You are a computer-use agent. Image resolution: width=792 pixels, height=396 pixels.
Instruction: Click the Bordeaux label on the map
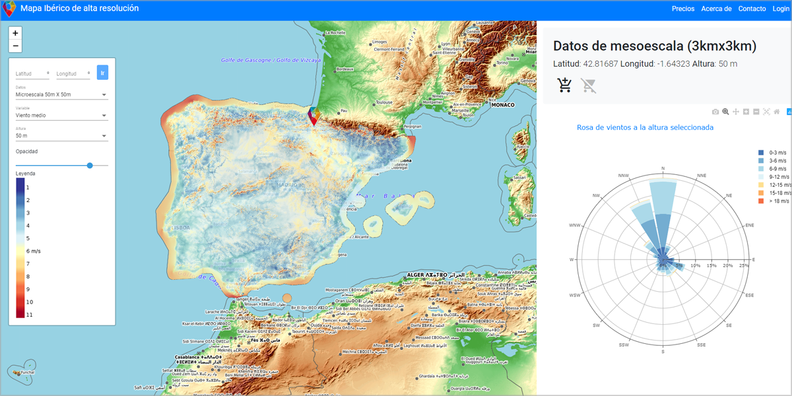pos(345,69)
